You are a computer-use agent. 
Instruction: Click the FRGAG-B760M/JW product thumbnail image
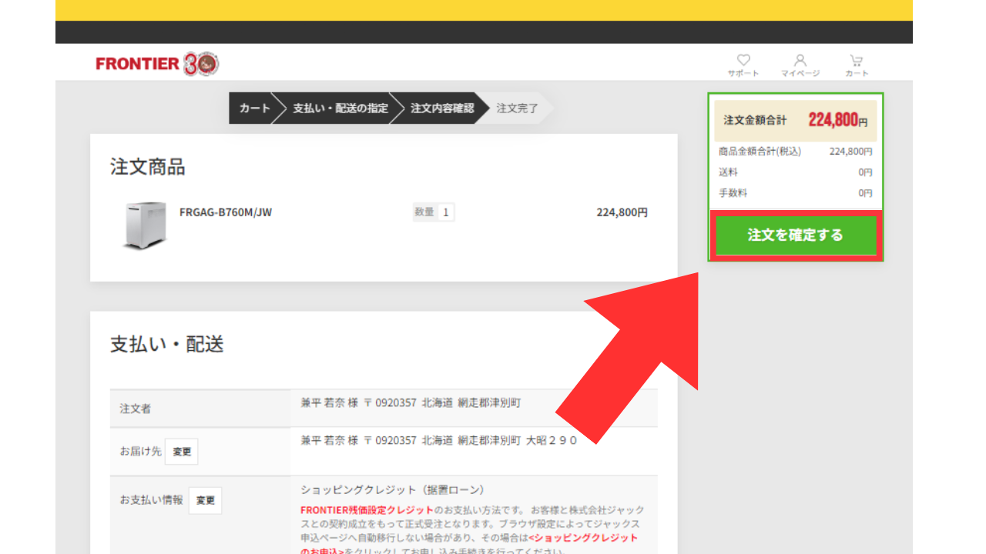point(145,225)
